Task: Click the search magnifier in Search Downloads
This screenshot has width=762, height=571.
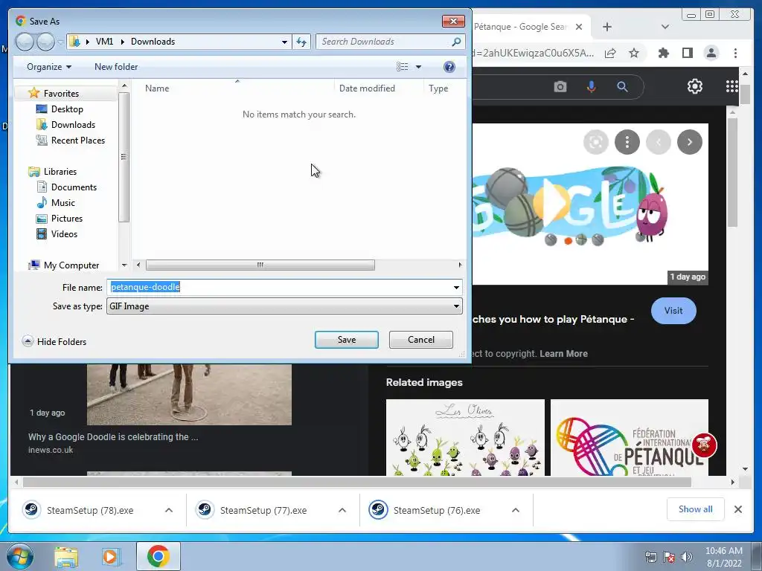Action: tap(456, 42)
